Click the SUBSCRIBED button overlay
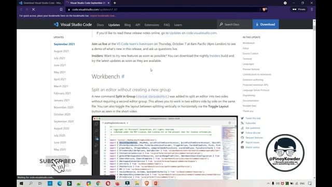 click(58, 161)
